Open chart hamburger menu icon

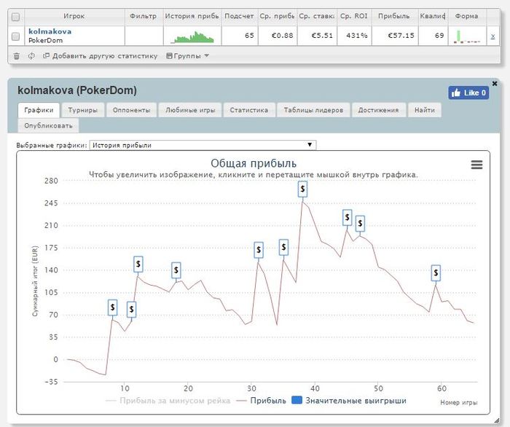476,165
